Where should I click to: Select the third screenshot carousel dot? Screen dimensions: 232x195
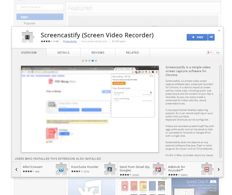[89, 61]
